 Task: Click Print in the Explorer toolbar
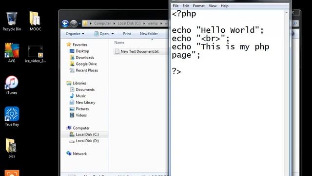point(127,34)
